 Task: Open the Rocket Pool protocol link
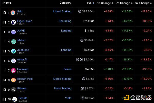tap(25, 79)
